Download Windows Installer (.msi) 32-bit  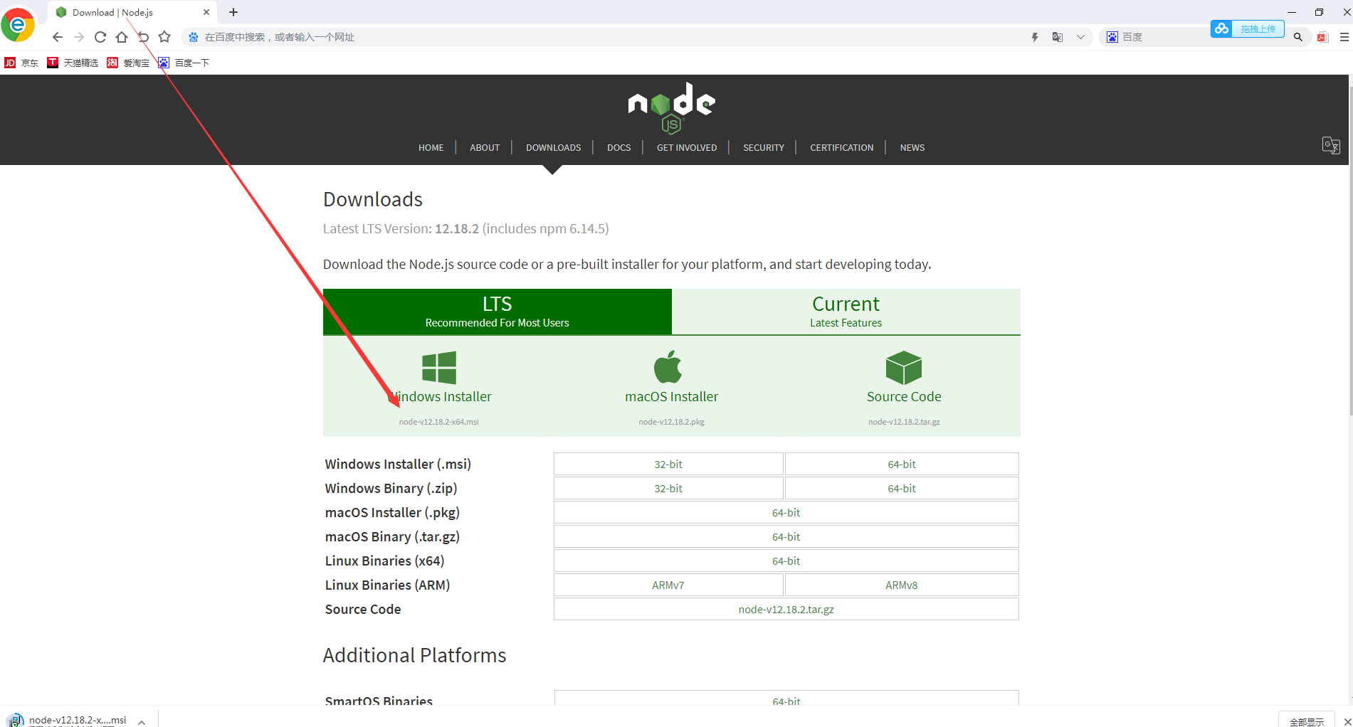[668, 464]
